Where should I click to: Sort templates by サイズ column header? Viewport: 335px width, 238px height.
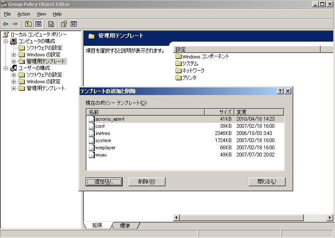coord(219,112)
